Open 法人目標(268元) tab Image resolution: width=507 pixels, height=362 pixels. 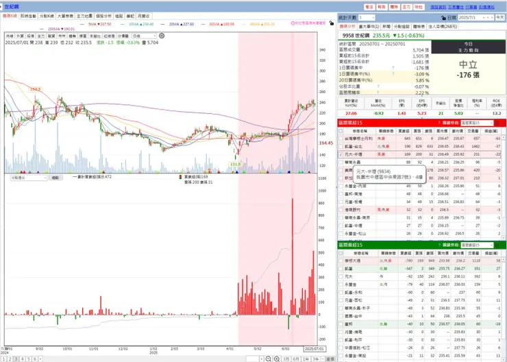coord(443,27)
